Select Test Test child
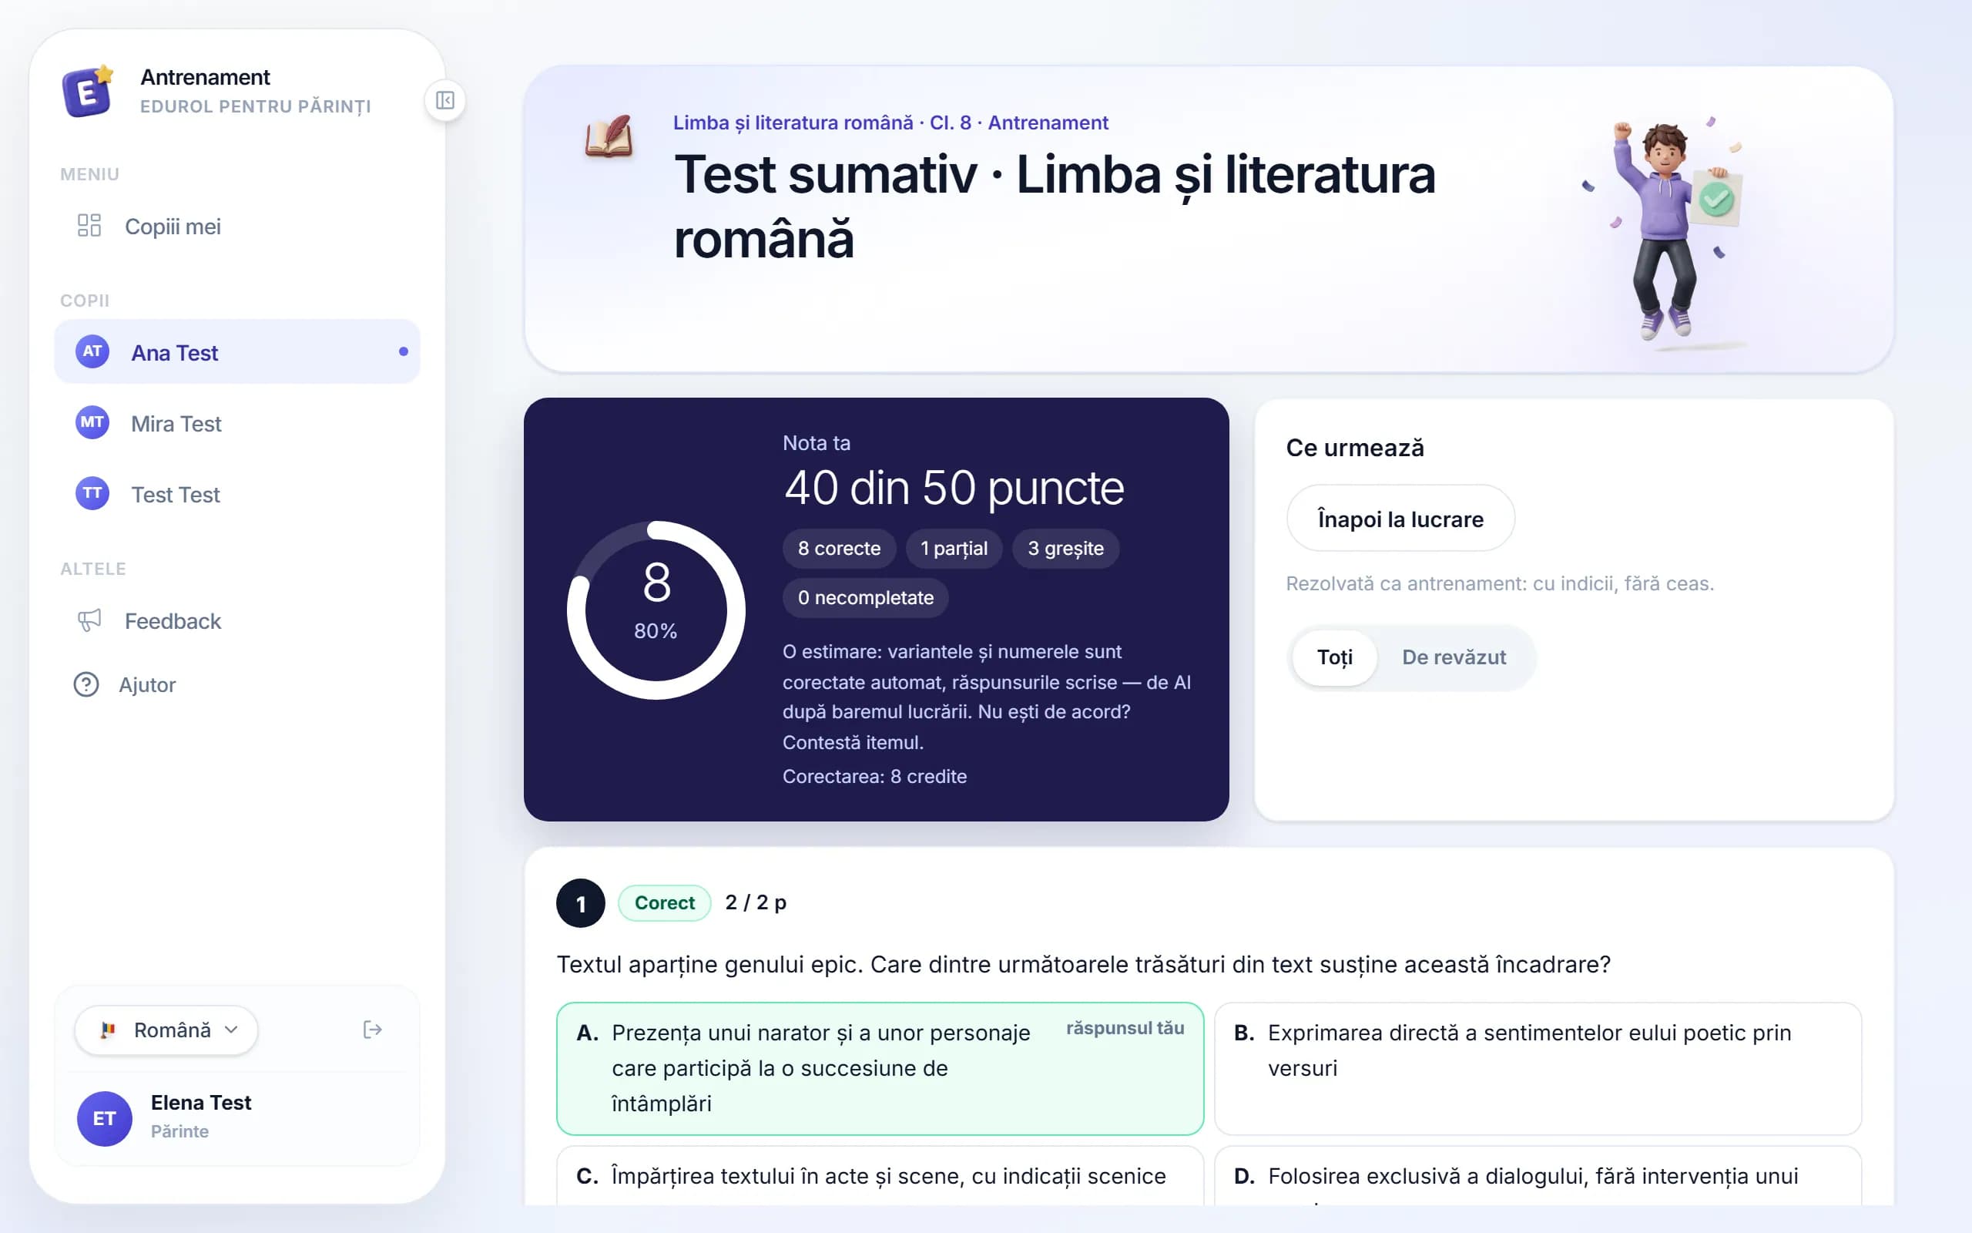The width and height of the screenshot is (1972, 1233). tap(236, 494)
